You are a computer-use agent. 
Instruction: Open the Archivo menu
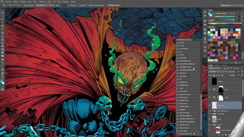pyautogui.click(x=8, y=2)
